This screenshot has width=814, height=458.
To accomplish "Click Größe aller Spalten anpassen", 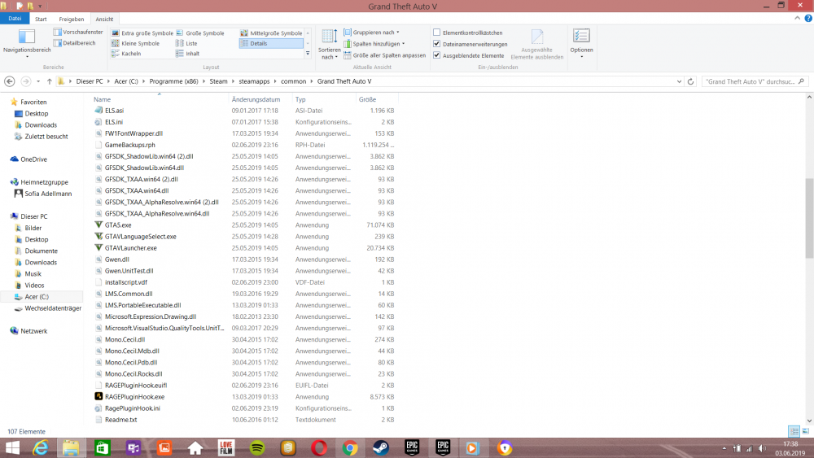I will (x=385, y=55).
